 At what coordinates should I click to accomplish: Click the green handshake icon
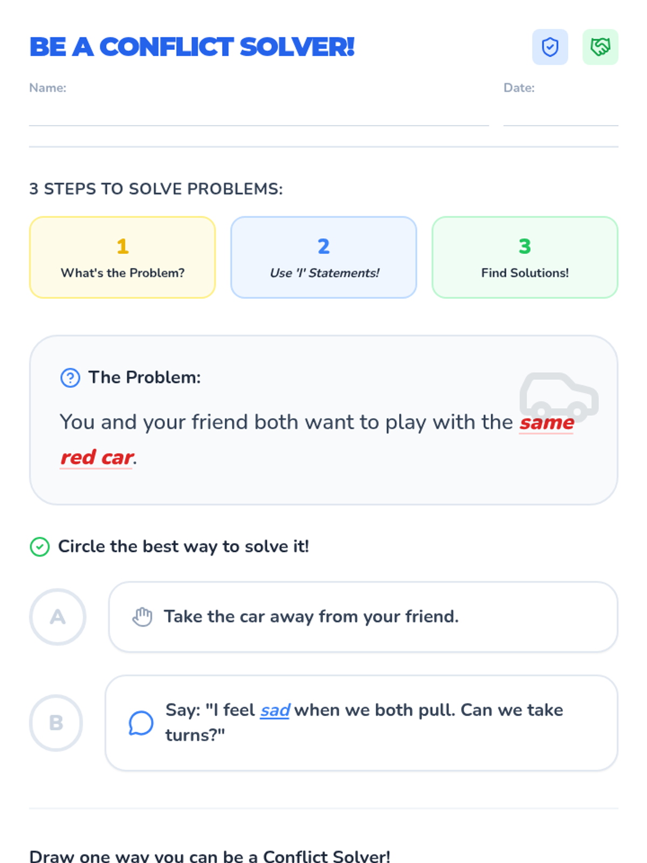coord(600,47)
